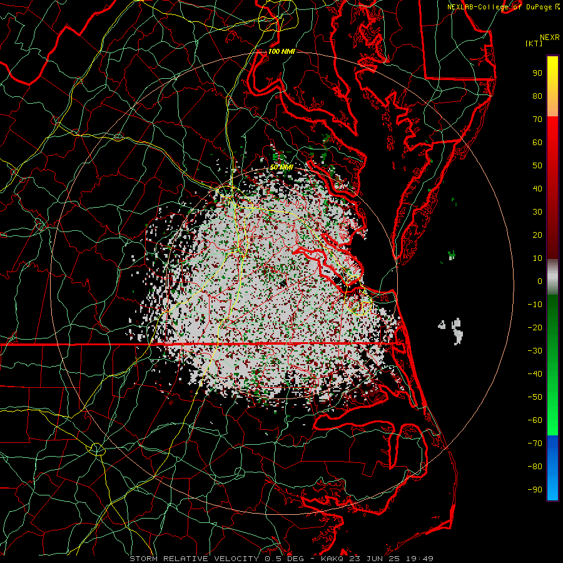Select the 0 value on the velocity scale

[x=540, y=281]
